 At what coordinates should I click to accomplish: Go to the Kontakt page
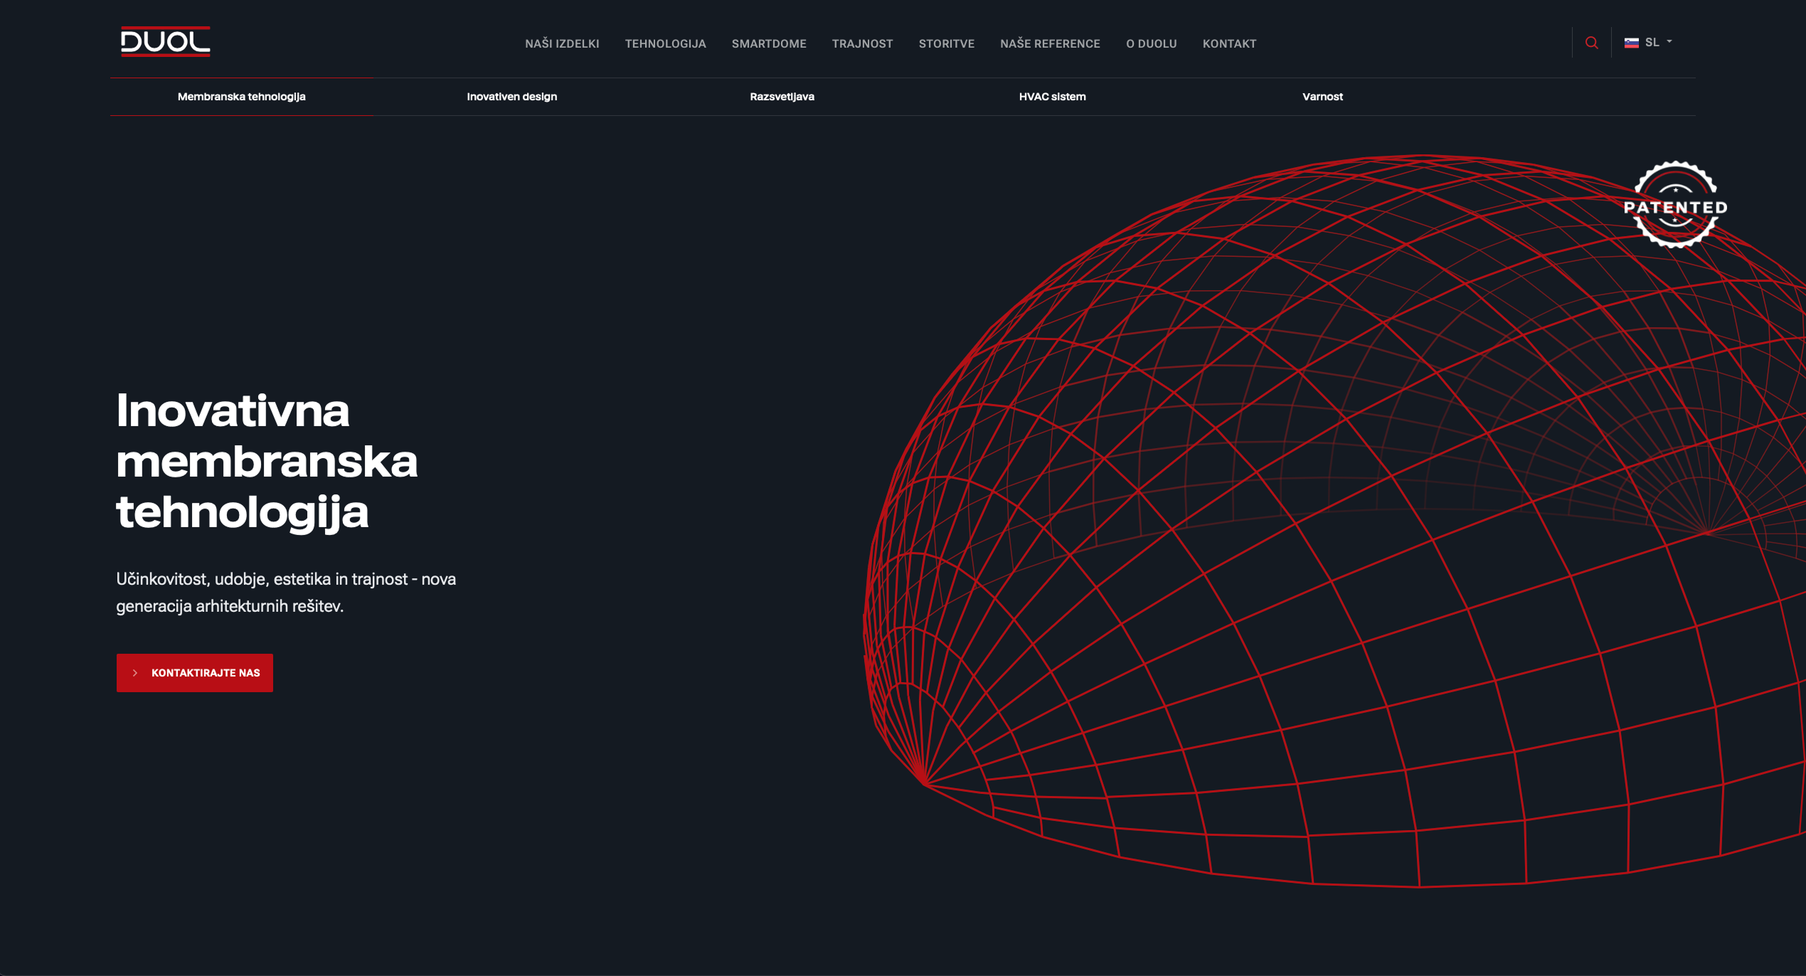tap(1229, 43)
